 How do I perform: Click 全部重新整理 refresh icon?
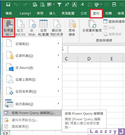click(x=92, y=24)
